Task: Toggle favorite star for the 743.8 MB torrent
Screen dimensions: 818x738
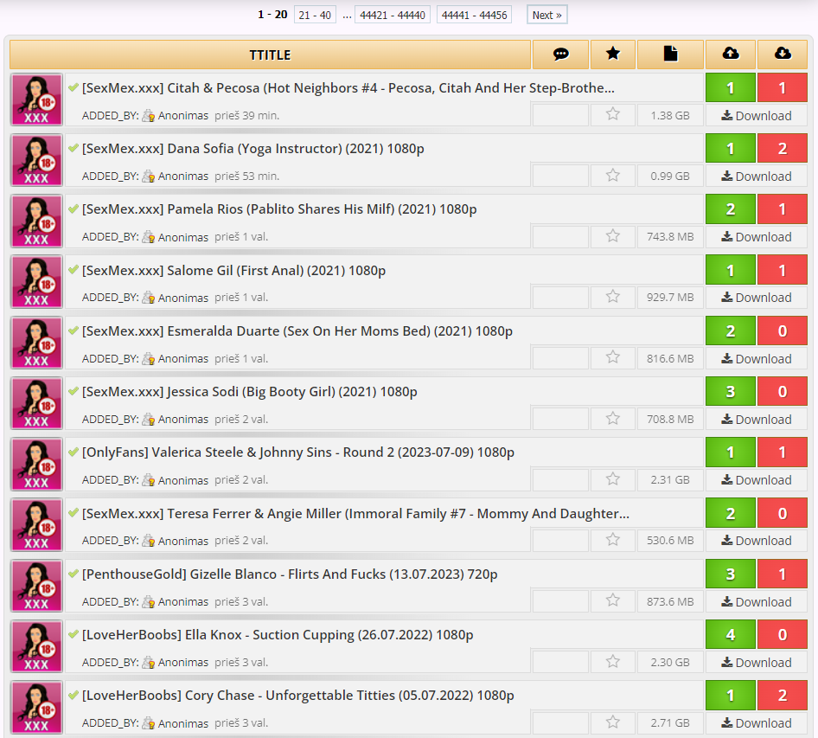Action: (x=613, y=236)
